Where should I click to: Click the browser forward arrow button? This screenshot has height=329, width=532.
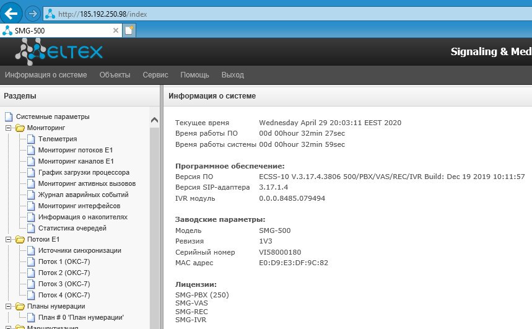(33, 14)
